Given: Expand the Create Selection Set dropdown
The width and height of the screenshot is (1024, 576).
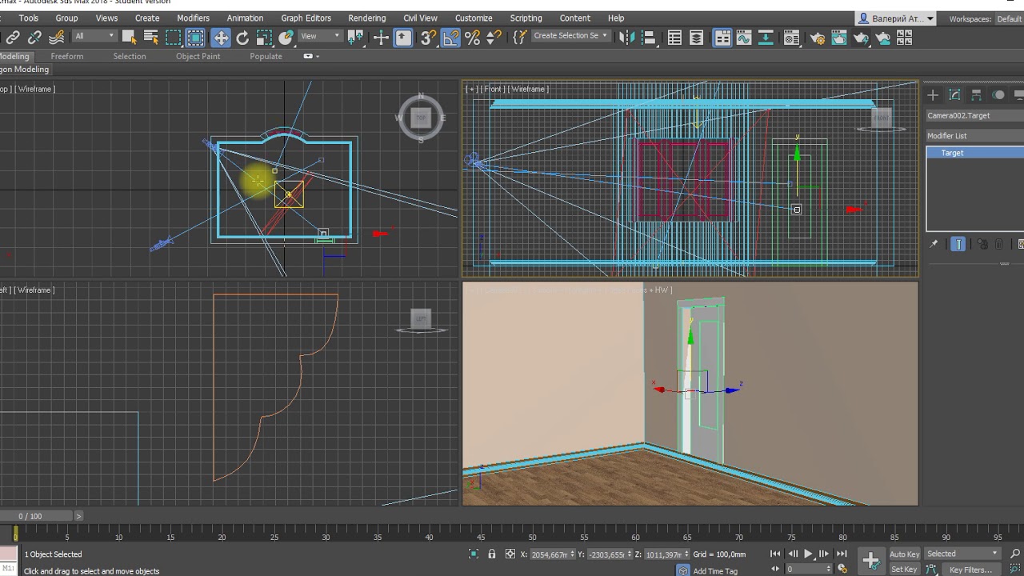Looking at the screenshot, I should click(x=571, y=36).
